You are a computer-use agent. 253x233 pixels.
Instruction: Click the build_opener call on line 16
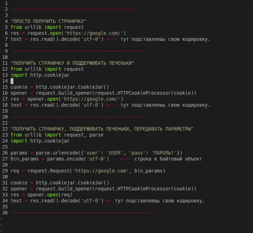click(116, 93)
